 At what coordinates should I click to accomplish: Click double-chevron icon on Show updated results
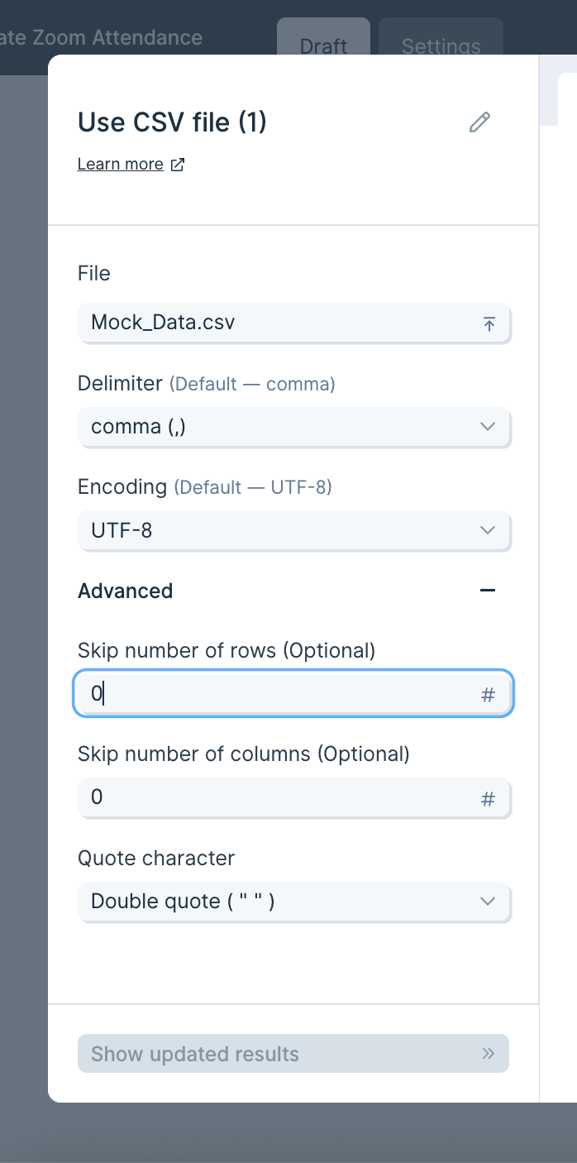tap(488, 1054)
